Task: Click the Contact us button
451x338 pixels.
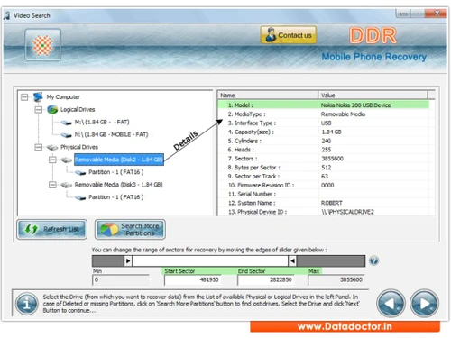Action: [x=289, y=35]
